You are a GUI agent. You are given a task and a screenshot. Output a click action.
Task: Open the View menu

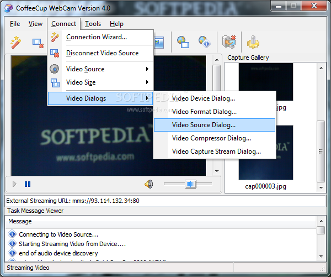[35, 24]
